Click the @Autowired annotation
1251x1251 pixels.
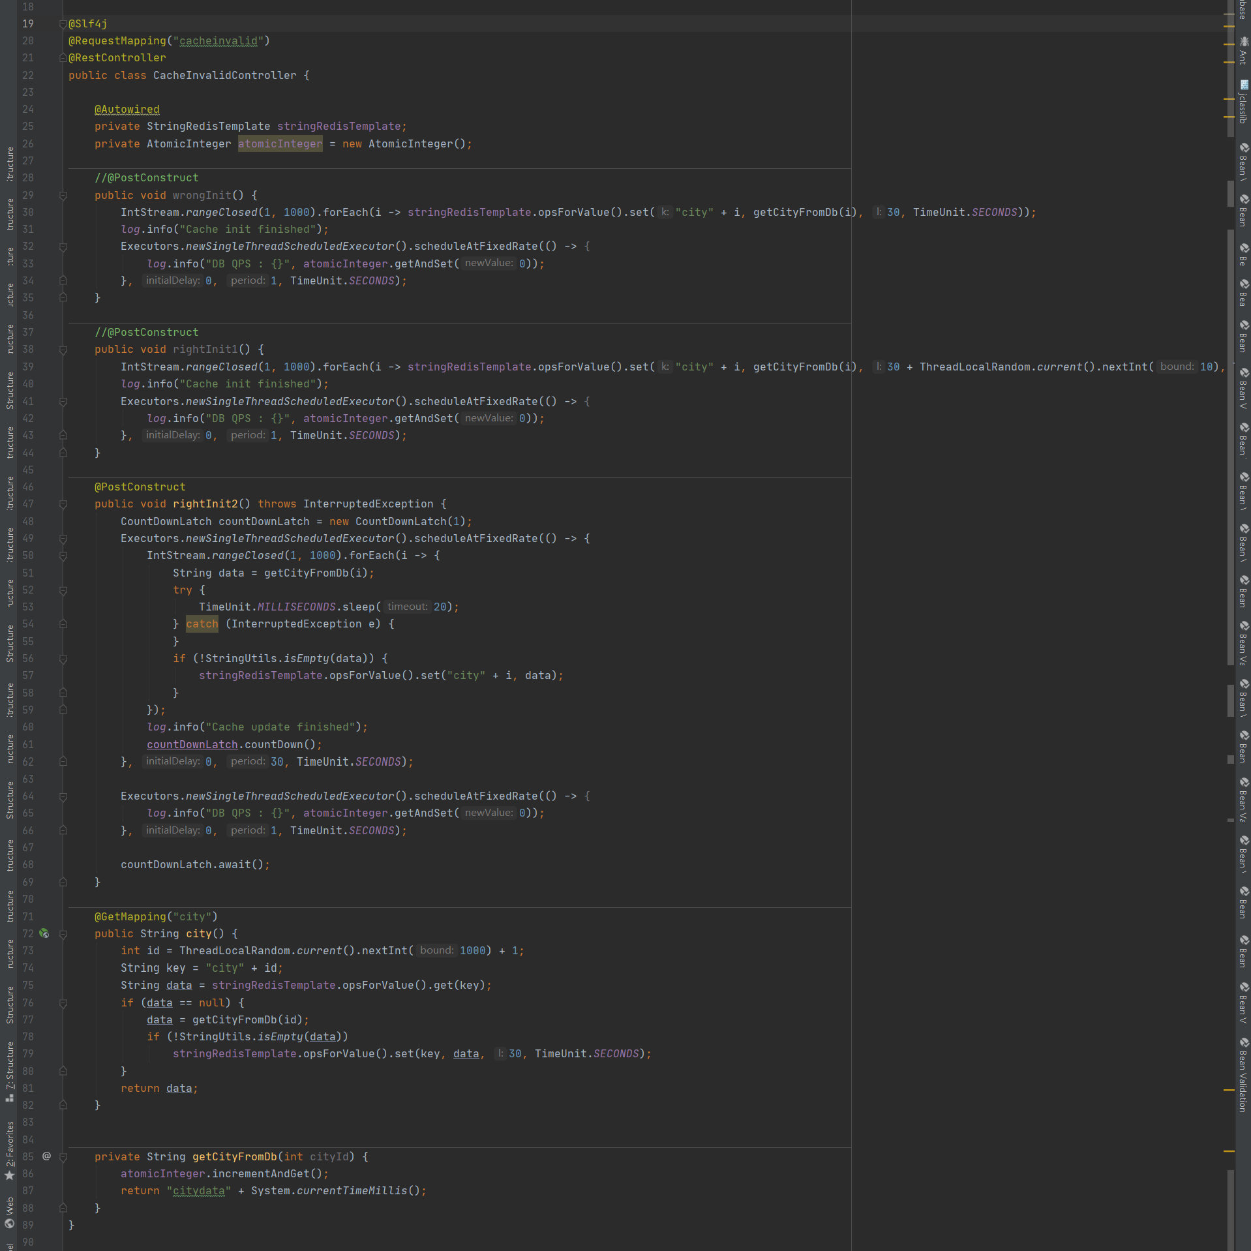(x=127, y=110)
